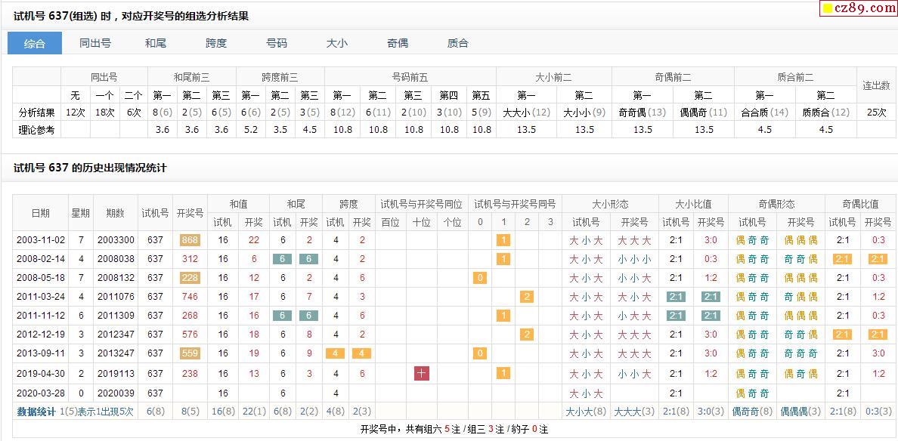Click the date 2003-11-02 cell
The height and width of the screenshot is (441, 898).
[x=39, y=240]
